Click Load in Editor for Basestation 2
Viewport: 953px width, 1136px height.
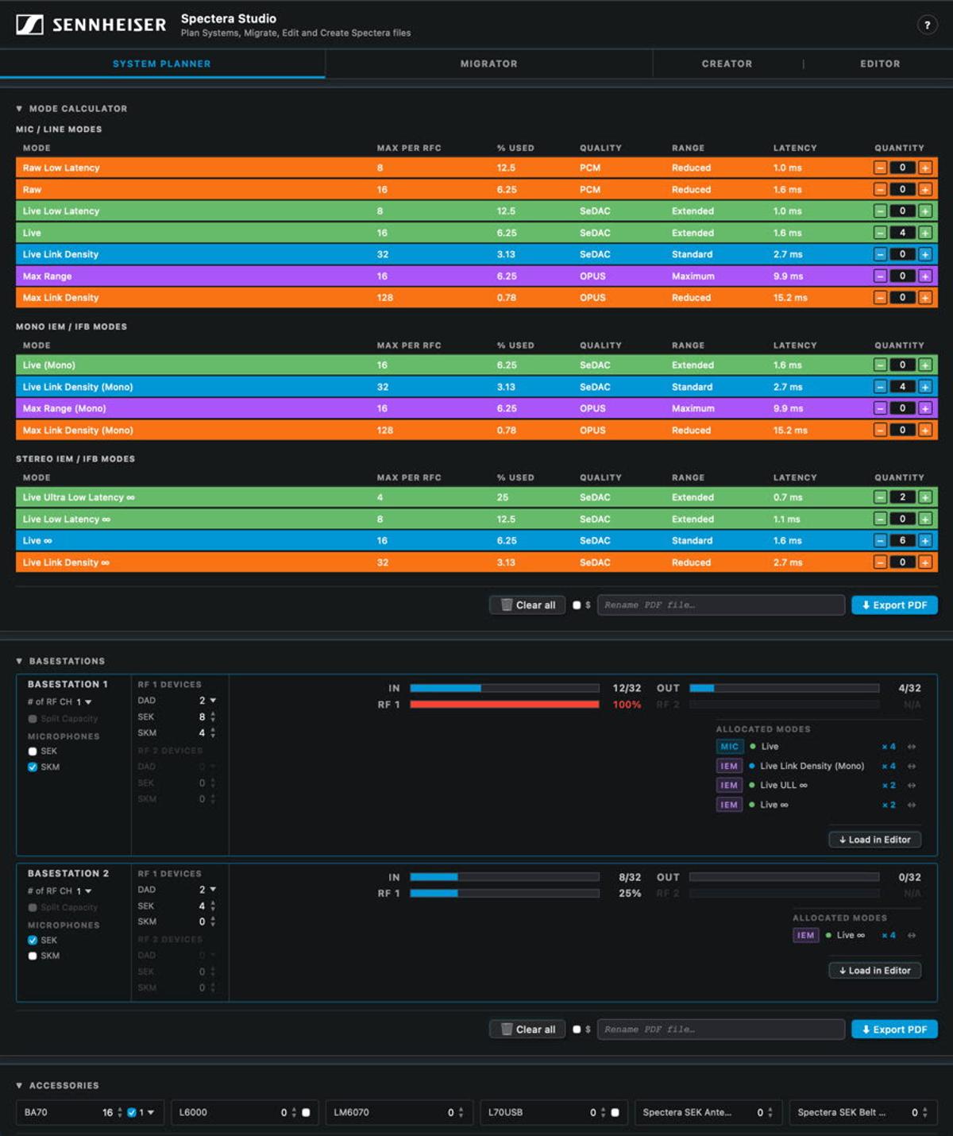tap(874, 970)
